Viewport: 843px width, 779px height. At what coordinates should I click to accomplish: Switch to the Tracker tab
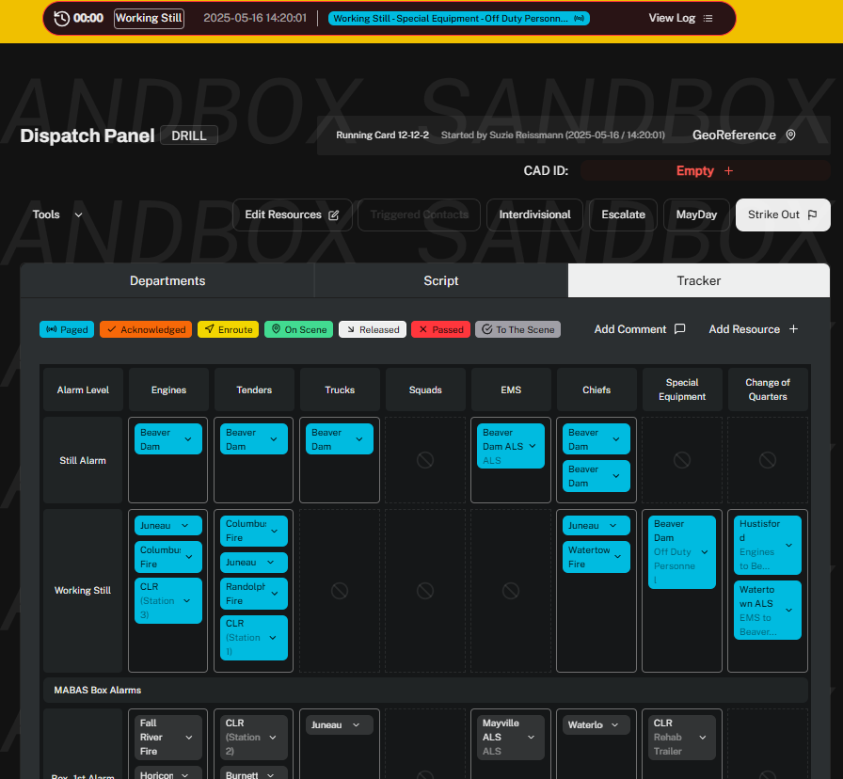[x=698, y=280]
